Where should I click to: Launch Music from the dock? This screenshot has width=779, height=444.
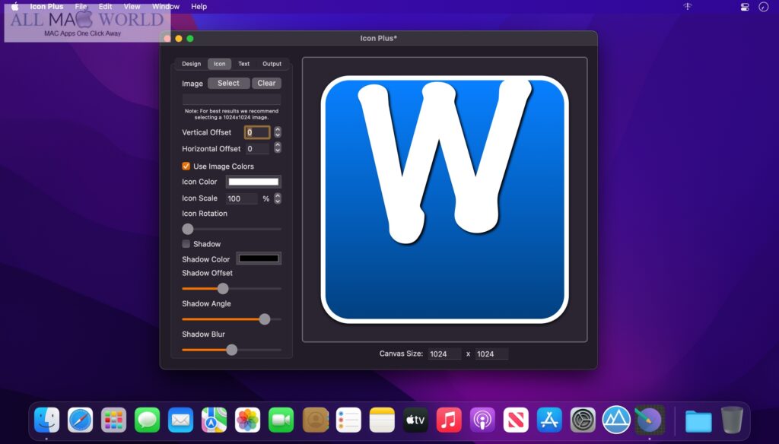click(x=449, y=420)
